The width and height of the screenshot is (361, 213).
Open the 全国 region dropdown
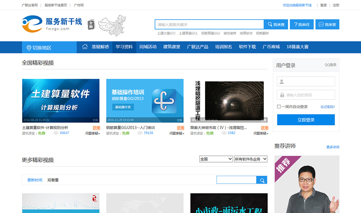215,159
